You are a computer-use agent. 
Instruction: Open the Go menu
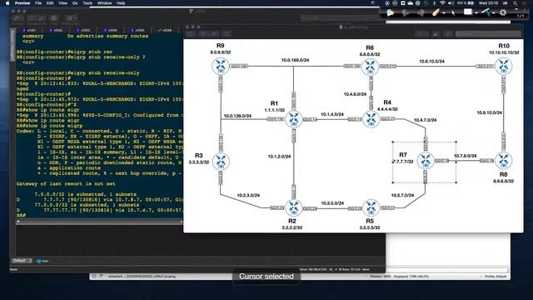(75, 3)
